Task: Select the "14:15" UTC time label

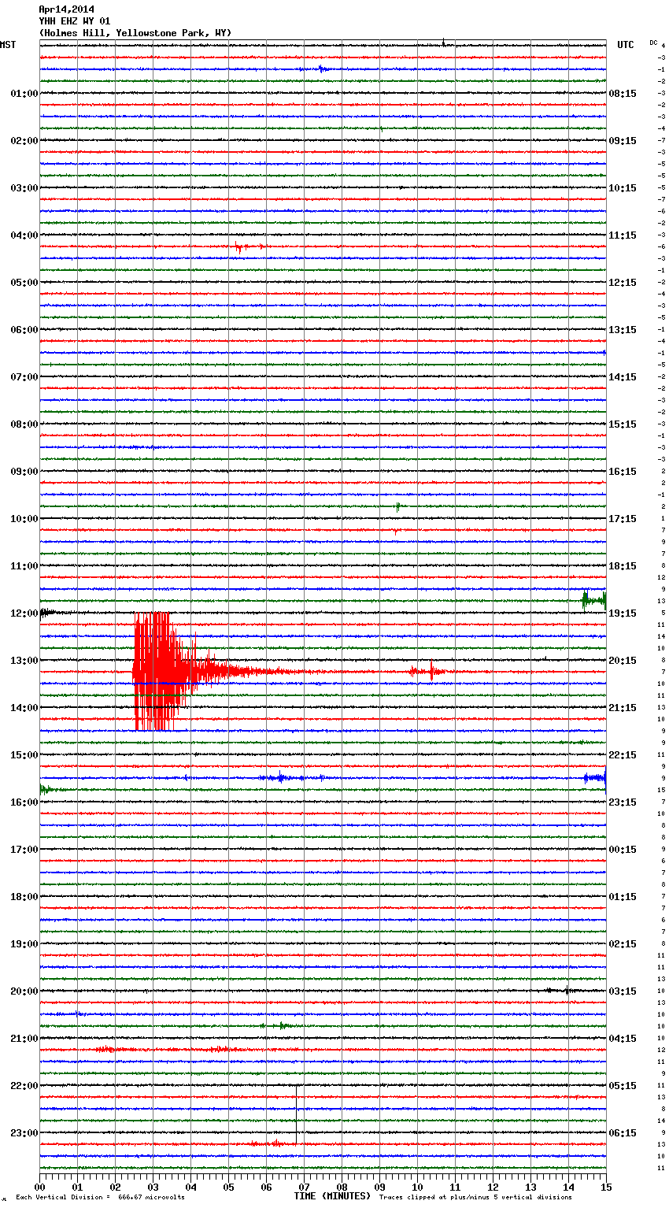Action: (x=623, y=377)
